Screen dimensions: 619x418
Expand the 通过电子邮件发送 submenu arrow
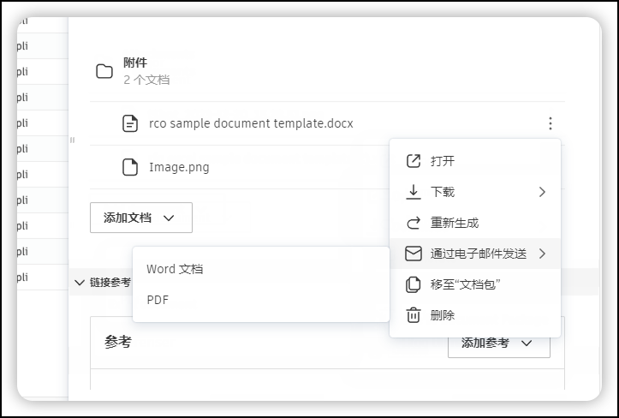coord(542,254)
